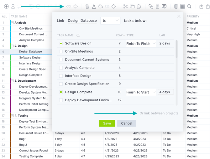This screenshot has width=210, height=159.
Task: Uncheck the Software Design checkbox
Action: coord(61,43)
